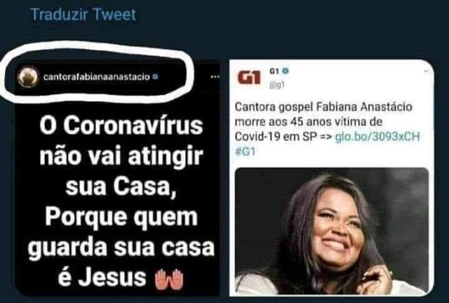Open three-dot options on Instagram post
The image size is (449, 303).
[215, 76]
